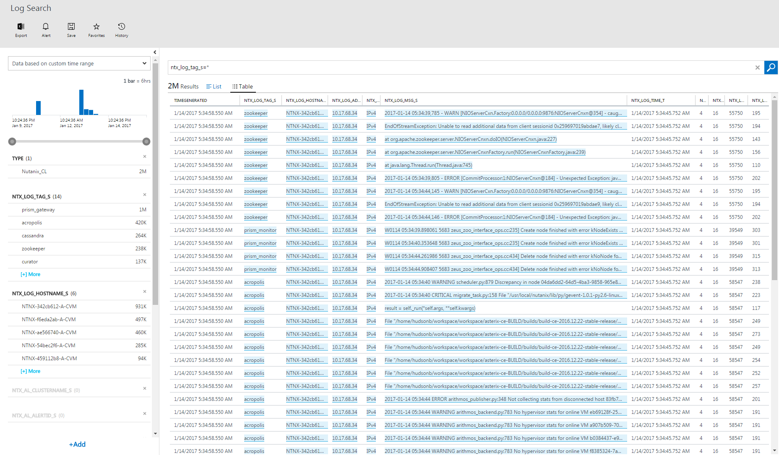This screenshot has height=455, width=779.
Task: Click the +Add facet button
Action: coord(77,445)
